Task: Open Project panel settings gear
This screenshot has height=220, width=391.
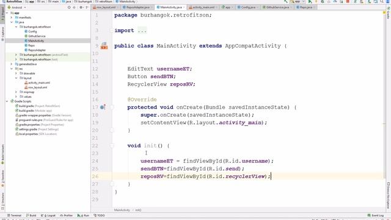Action: tap(81, 7)
